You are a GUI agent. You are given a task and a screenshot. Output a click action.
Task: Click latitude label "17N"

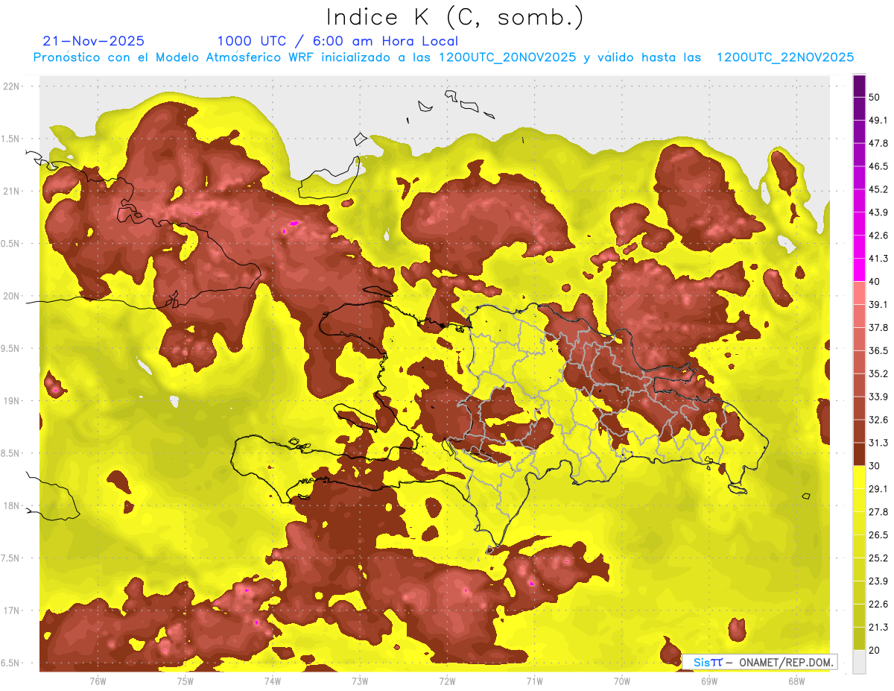click(x=13, y=611)
